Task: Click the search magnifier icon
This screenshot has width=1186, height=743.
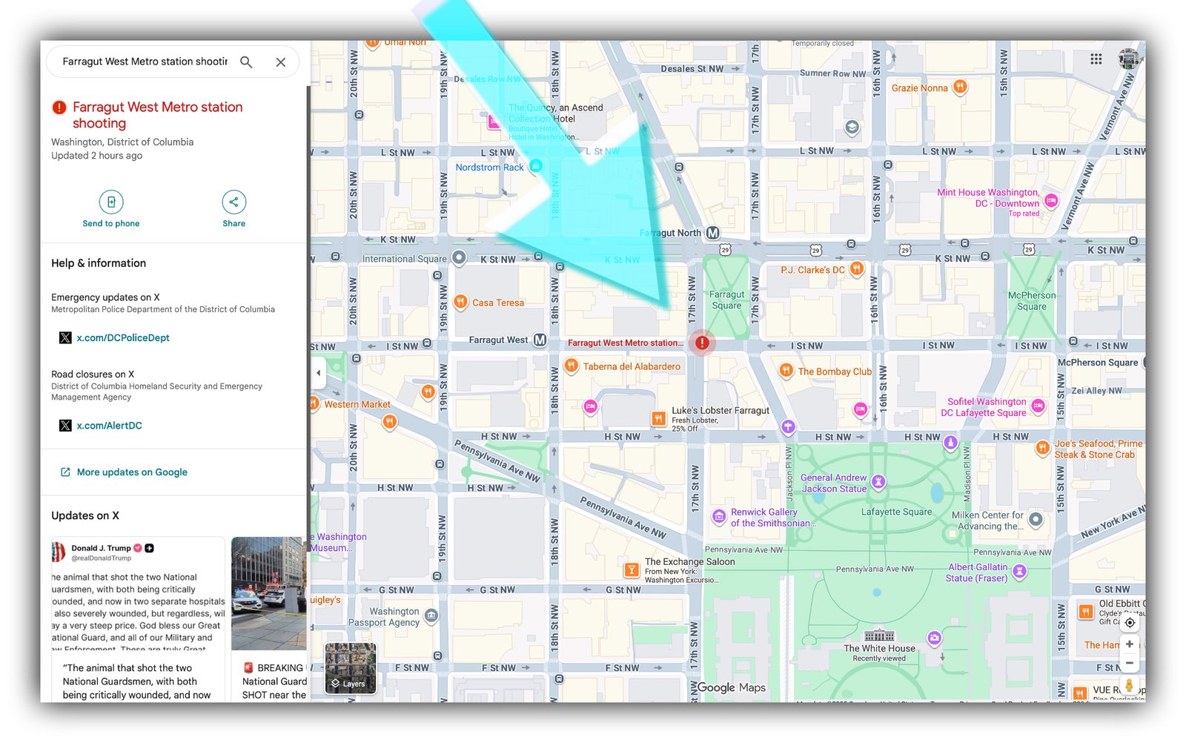Action: 246,62
